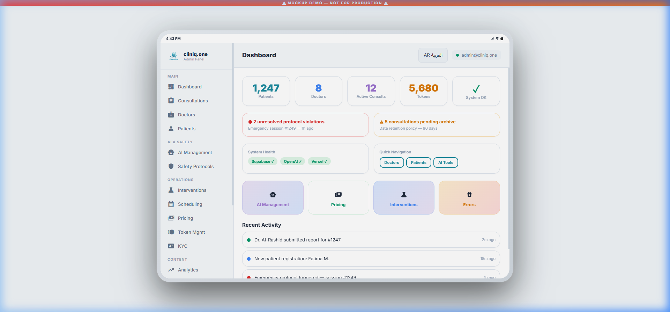The image size is (670, 312).
Task: Click the Doctors quick navigation button
Action: pos(392,162)
